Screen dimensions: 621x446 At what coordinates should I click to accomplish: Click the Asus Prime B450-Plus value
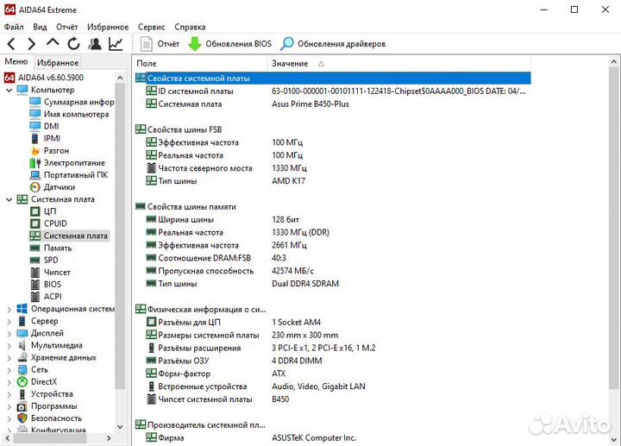310,104
